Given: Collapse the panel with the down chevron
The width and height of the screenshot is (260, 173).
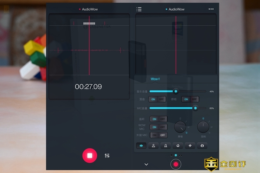Looking at the screenshot, I should pyautogui.click(x=146, y=164).
